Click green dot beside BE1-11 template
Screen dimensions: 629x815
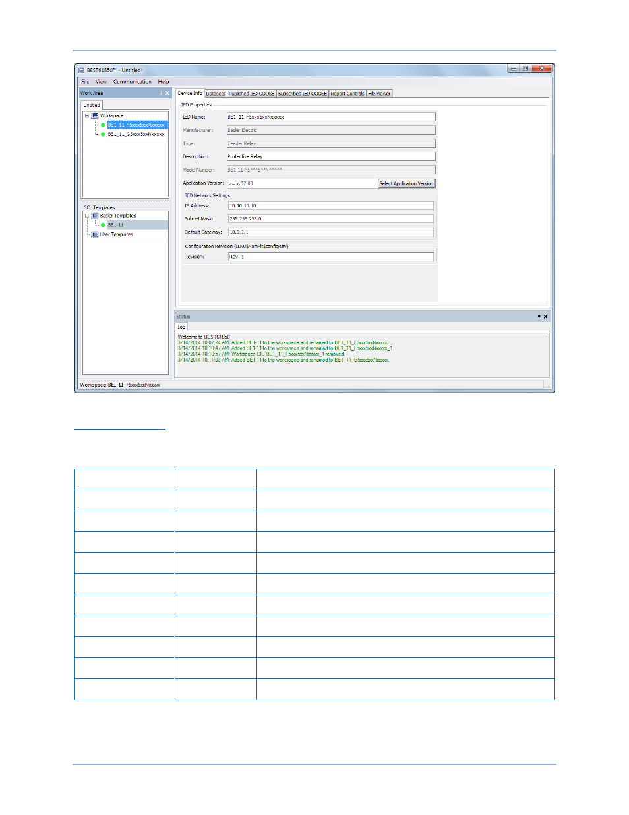pyautogui.click(x=103, y=225)
